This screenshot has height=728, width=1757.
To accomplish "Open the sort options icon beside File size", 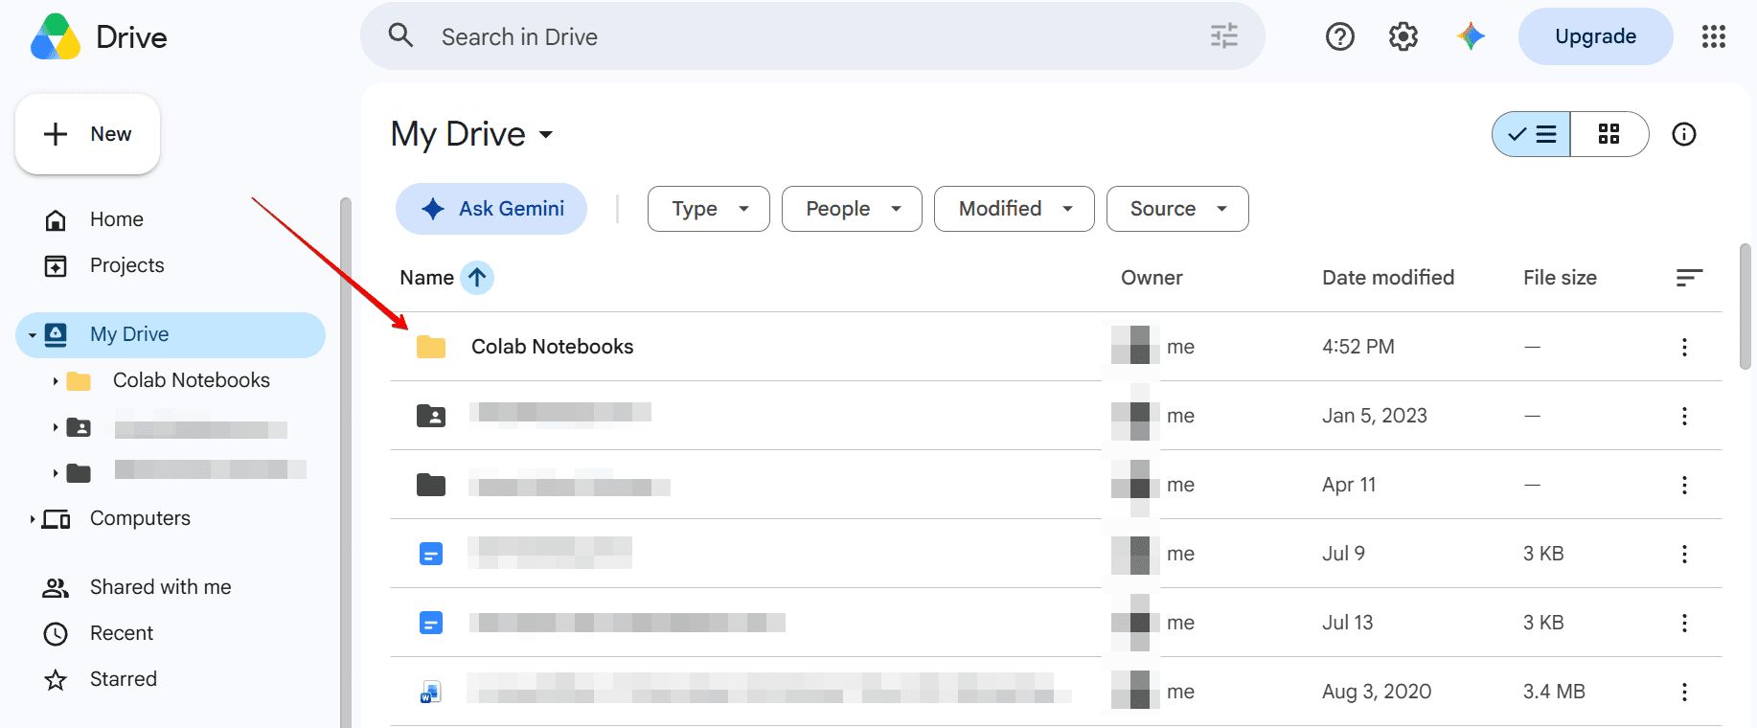I will point(1689,278).
